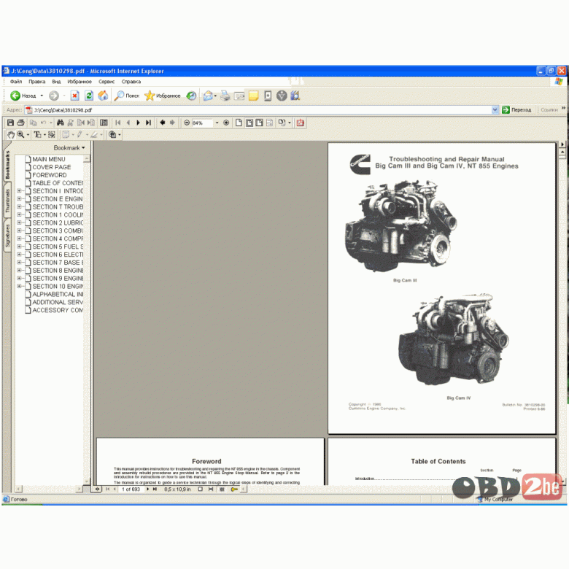The width and height of the screenshot is (569, 569).
Task: Click the address bar path field
Action: click(258, 109)
